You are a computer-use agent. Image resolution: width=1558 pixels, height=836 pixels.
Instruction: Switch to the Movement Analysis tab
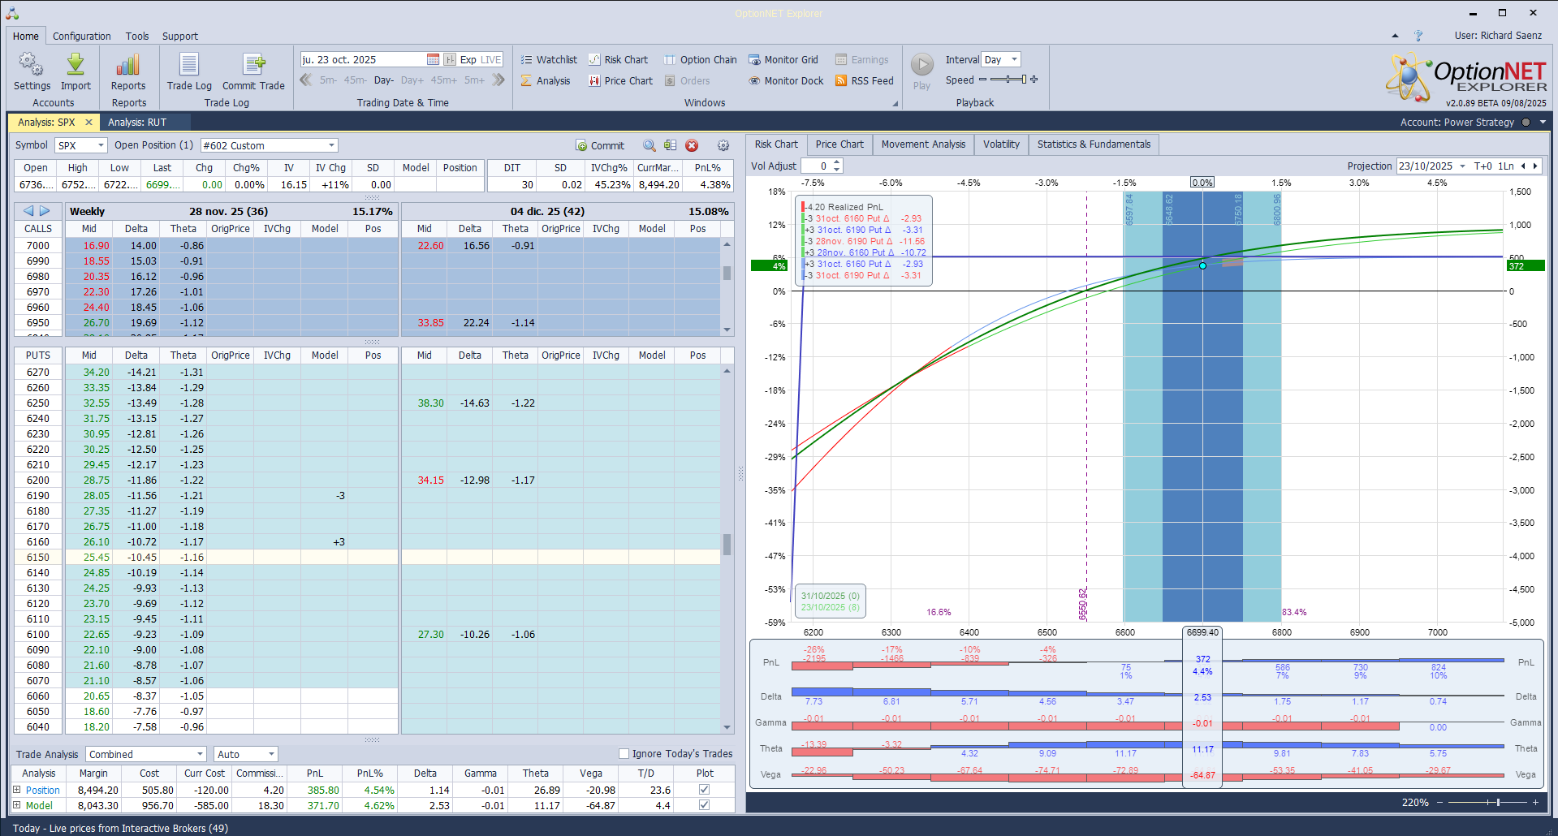[x=923, y=144]
